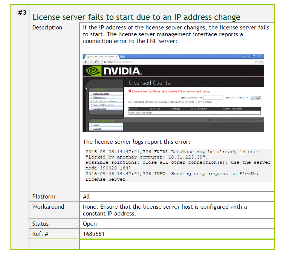Click the Workaround label cell
283x254 pixels.
click(54, 210)
